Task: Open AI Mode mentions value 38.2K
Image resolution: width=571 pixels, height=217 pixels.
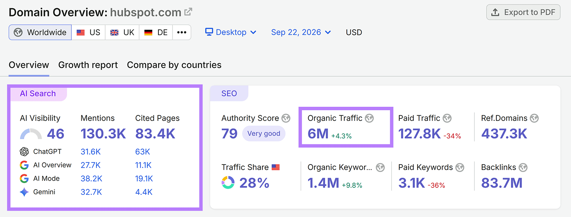Action: coord(91,178)
